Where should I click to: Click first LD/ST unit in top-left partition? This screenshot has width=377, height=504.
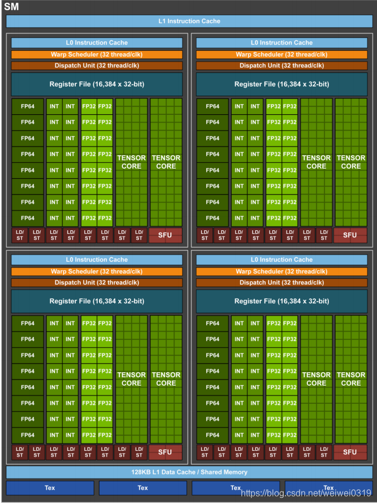[x=20, y=235]
